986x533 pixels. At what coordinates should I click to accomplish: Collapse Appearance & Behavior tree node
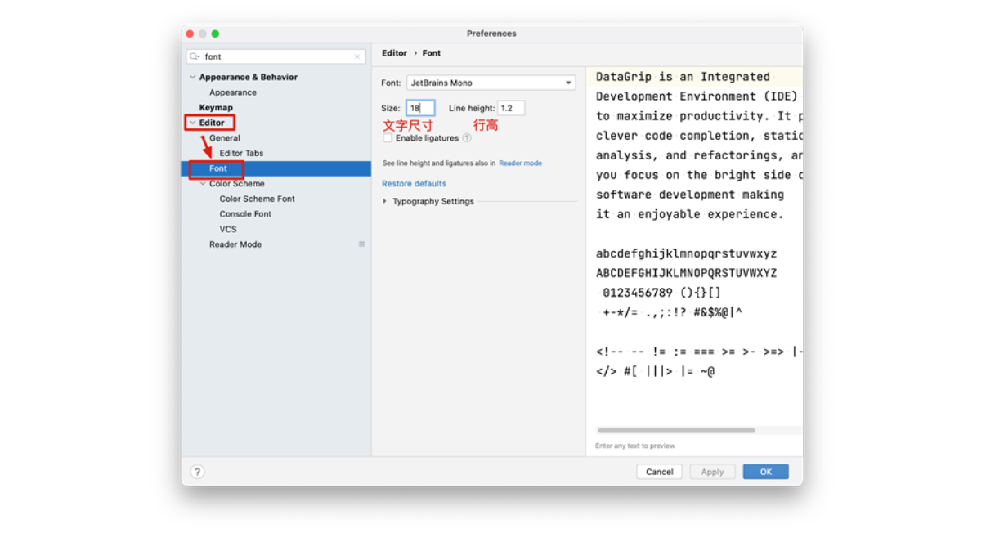point(193,77)
